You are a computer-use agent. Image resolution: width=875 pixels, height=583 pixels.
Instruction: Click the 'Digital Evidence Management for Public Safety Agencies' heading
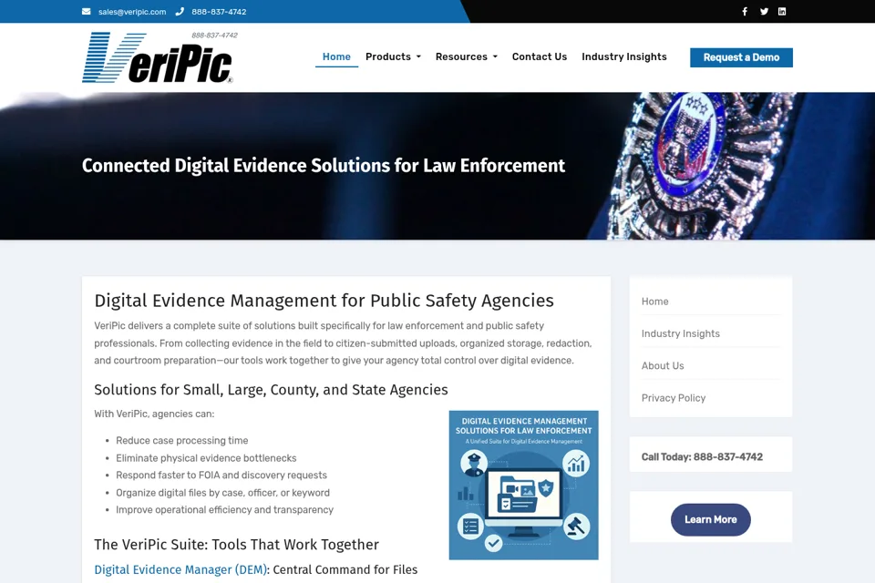click(x=324, y=301)
